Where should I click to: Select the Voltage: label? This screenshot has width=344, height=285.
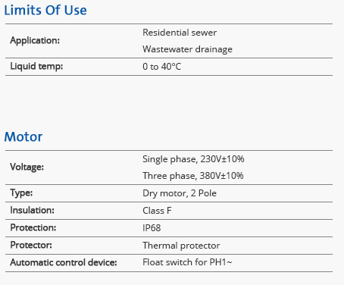[27, 167]
